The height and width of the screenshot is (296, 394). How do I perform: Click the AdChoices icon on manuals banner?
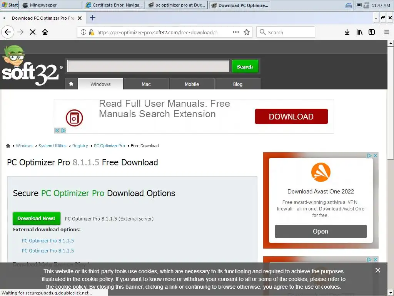(x=63, y=130)
